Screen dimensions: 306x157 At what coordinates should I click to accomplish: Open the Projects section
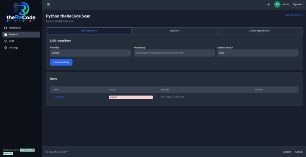tap(21, 35)
